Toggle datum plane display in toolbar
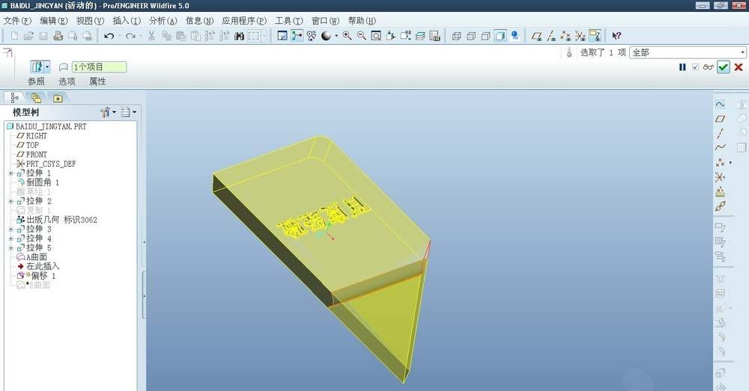The height and width of the screenshot is (391, 749). coord(536,36)
